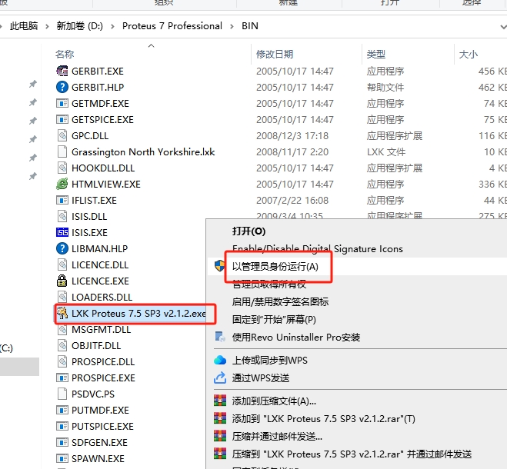
Task: Click the LXK 文件 type cell
Action: click(x=385, y=152)
